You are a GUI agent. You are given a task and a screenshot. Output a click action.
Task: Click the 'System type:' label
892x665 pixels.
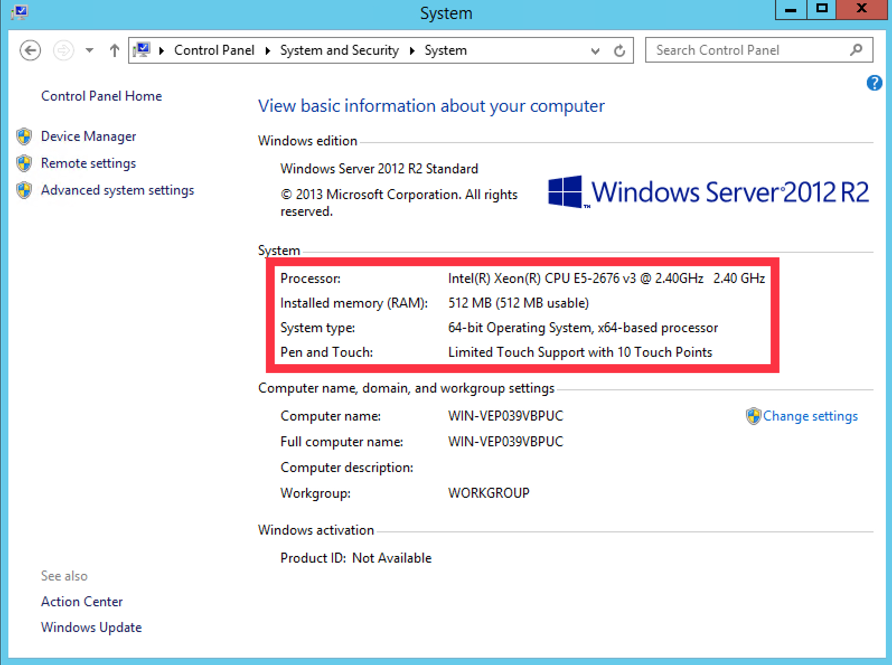[318, 328]
